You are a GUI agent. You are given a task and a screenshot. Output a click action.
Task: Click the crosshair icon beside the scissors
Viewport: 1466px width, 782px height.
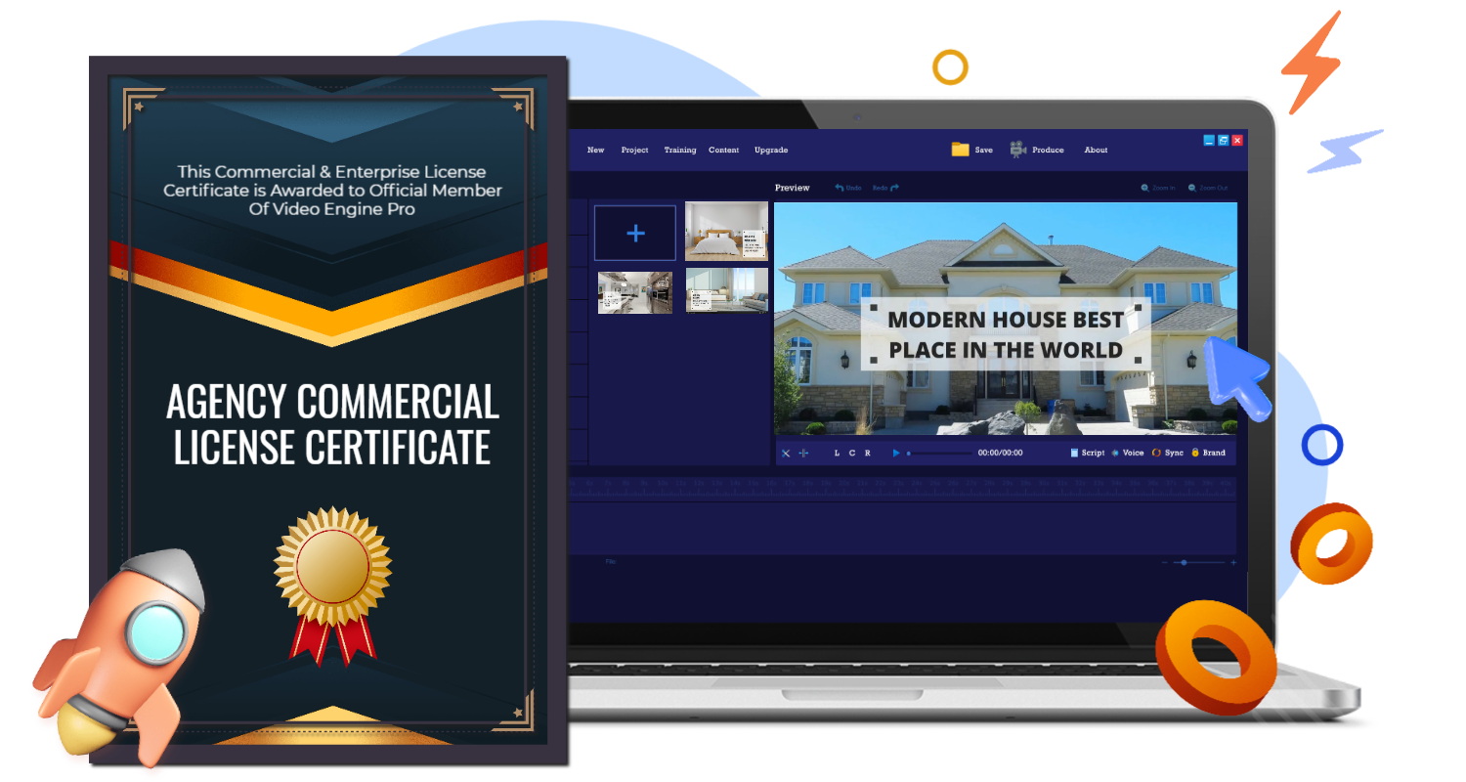(803, 453)
